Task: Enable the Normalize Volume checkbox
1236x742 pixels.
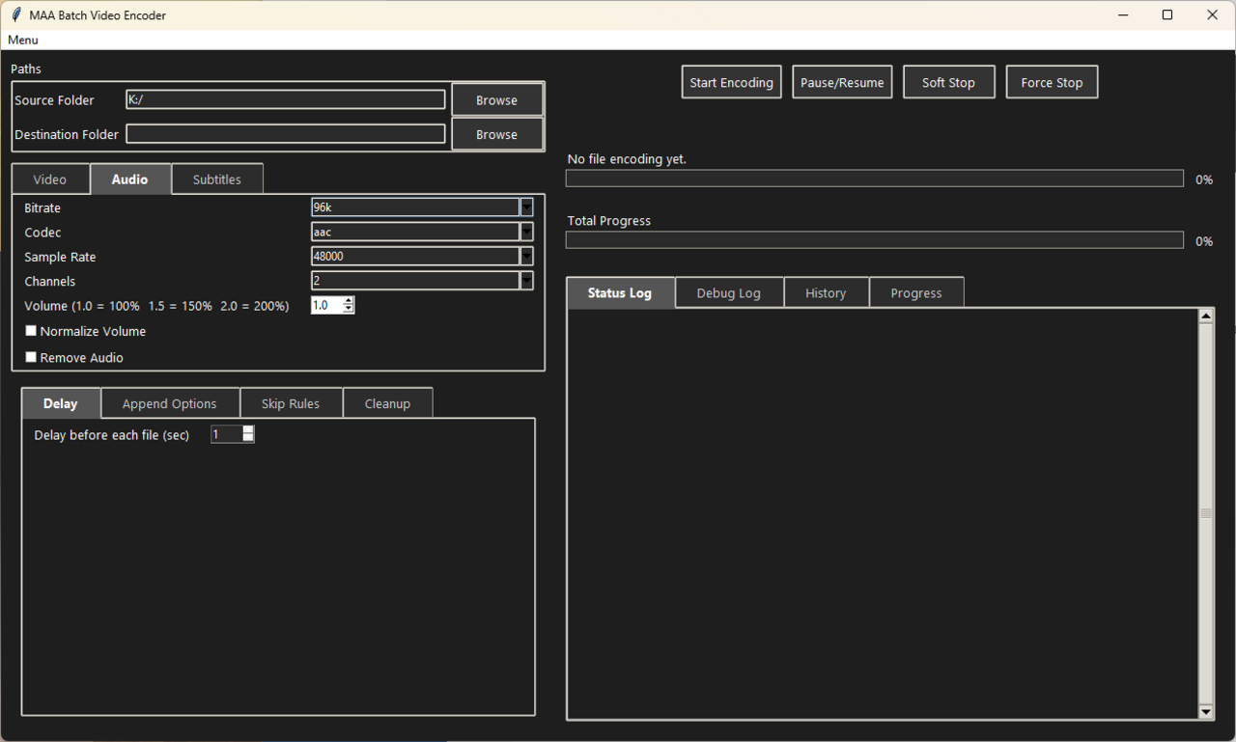Action: coord(31,331)
